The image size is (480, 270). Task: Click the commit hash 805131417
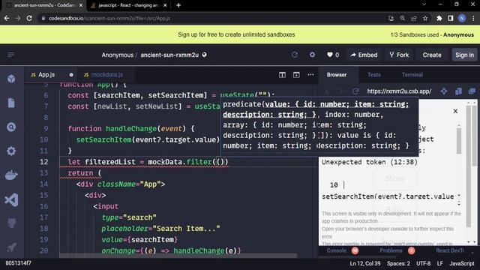[18, 263]
